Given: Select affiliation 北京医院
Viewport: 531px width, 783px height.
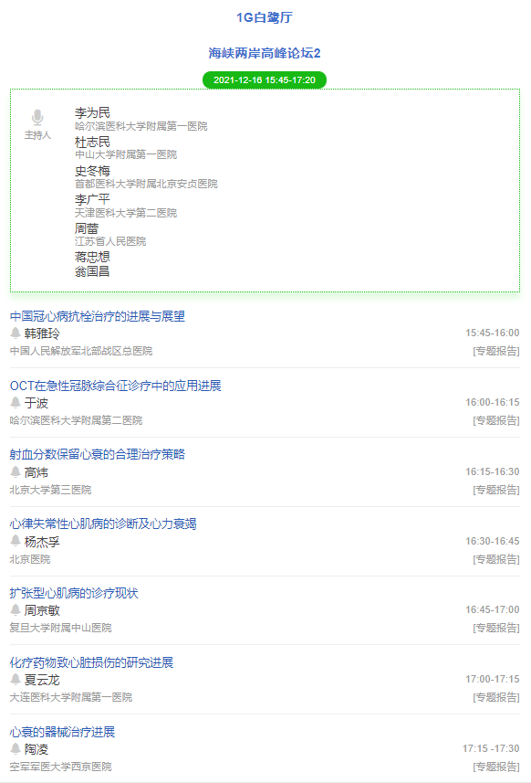Looking at the screenshot, I should 30,559.
